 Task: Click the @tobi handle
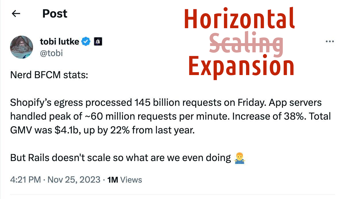click(51, 53)
